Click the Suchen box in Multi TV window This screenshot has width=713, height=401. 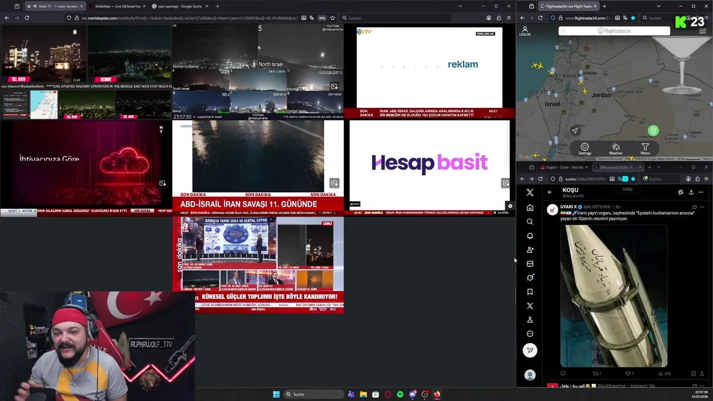[394, 18]
